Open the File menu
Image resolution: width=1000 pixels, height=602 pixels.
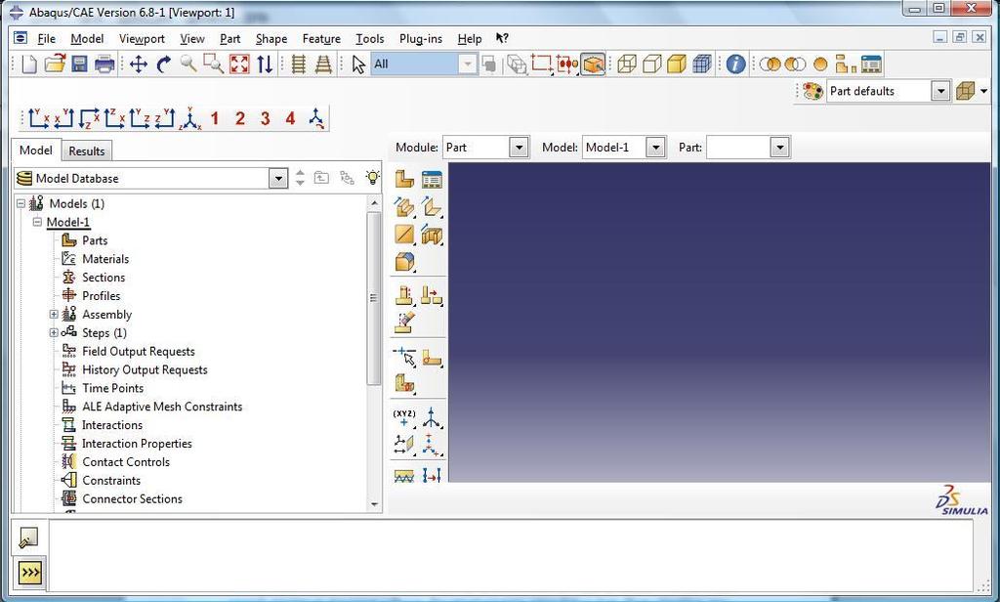click(47, 39)
